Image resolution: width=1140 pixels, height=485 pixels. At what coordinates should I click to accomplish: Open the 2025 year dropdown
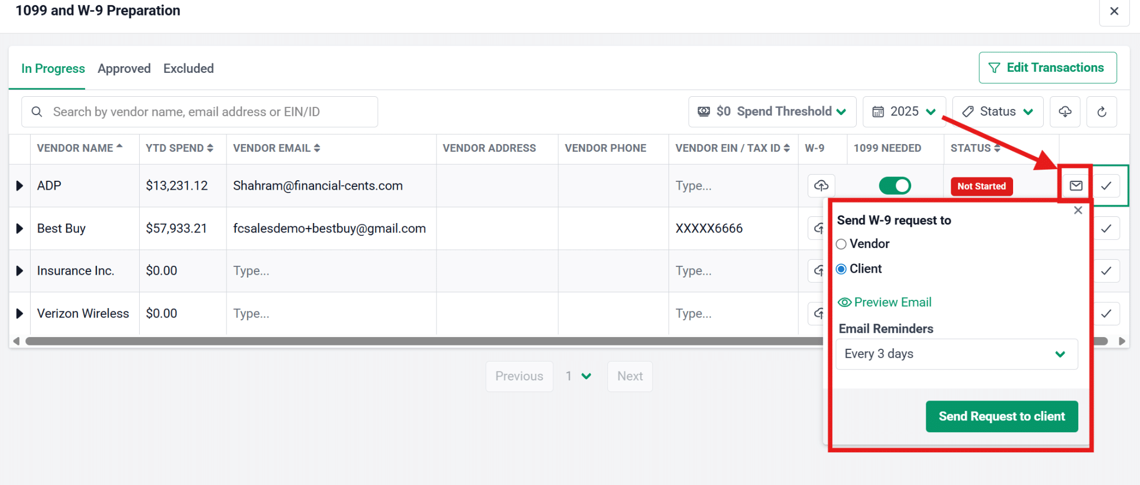click(x=904, y=112)
